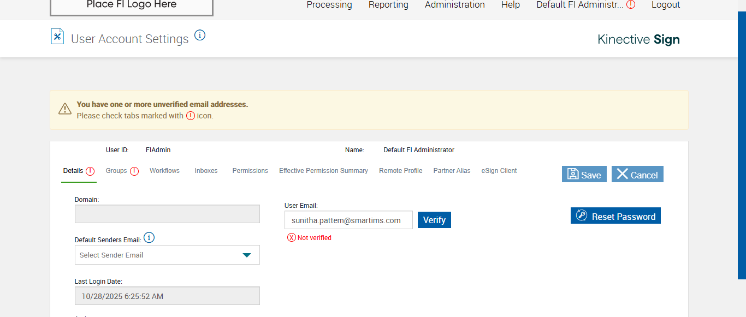Image resolution: width=746 pixels, height=317 pixels.
Task: Click the Select Sender Email dropdown arrow
Action: [x=247, y=255]
